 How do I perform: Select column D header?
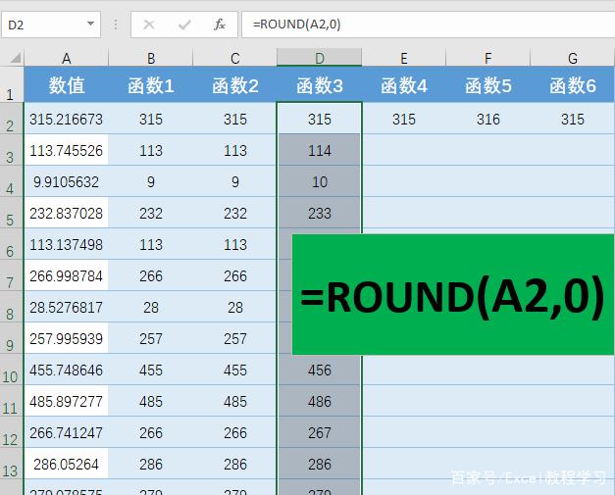319,58
